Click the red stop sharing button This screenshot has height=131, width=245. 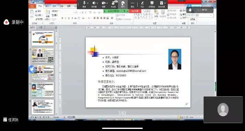coord(135,11)
